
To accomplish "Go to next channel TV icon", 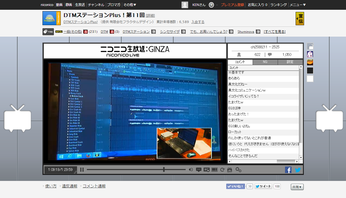I will pos(330,118).
